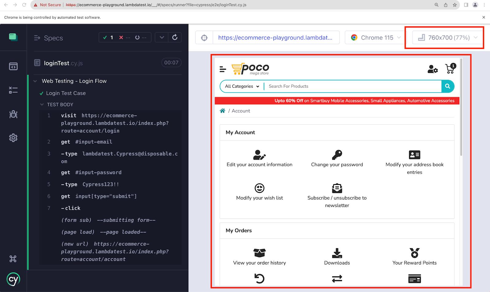The height and width of the screenshot is (292, 490).
Task: Toggle the Specs list panel header
Action: click(49, 38)
